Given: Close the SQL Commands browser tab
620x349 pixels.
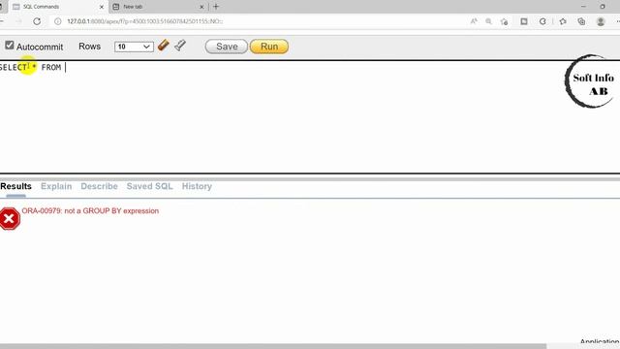Looking at the screenshot, I should pos(102,7).
